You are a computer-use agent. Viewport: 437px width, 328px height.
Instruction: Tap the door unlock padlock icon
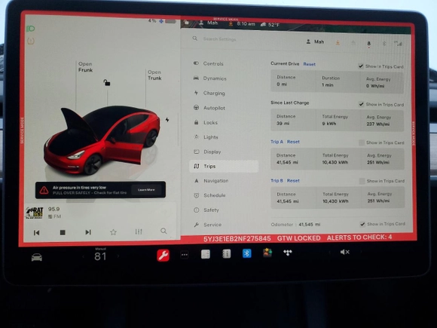click(x=107, y=82)
